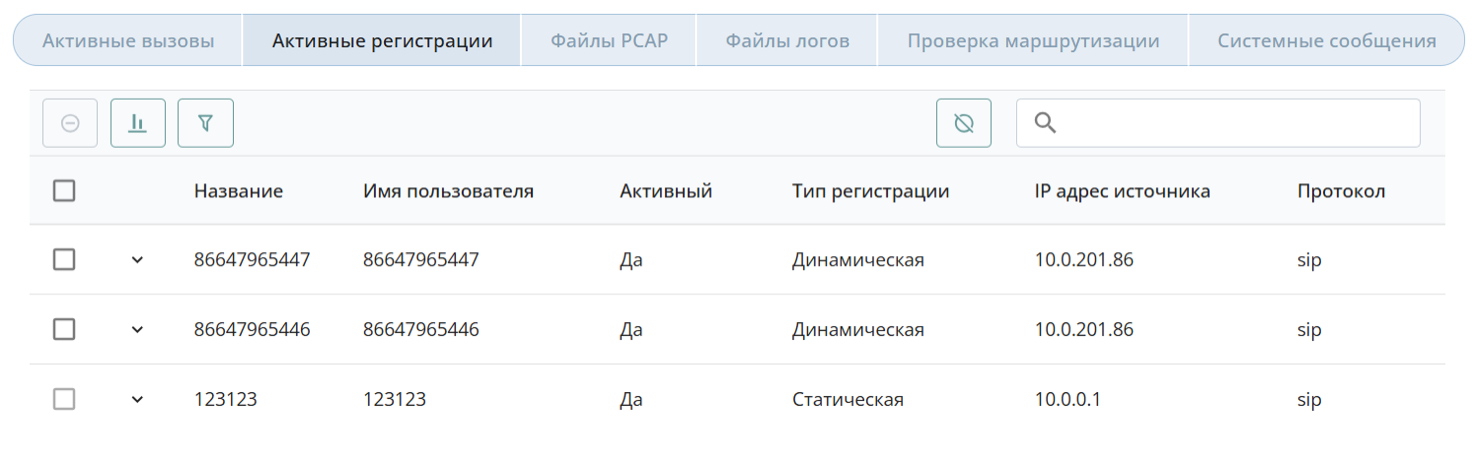Click the disabled auto-refresh icon button
1473x463 pixels.
click(x=963, y=123)
